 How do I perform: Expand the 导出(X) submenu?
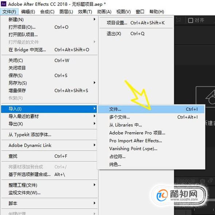(49, 124)
